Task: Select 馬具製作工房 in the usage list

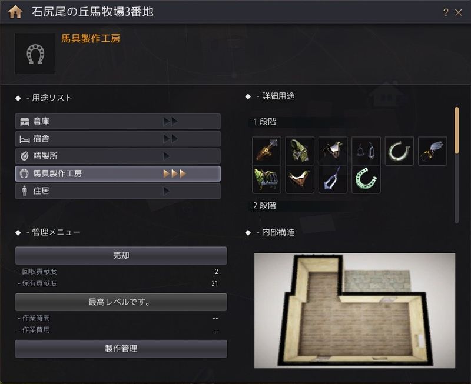Action: pos(118,173)
